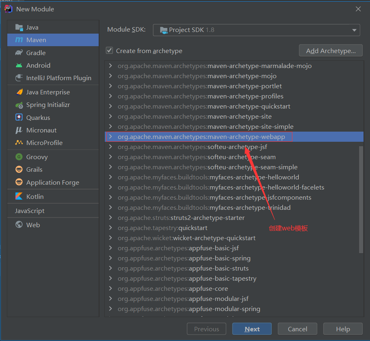Click the MicroProfile icon

click(x=19, y=143)
